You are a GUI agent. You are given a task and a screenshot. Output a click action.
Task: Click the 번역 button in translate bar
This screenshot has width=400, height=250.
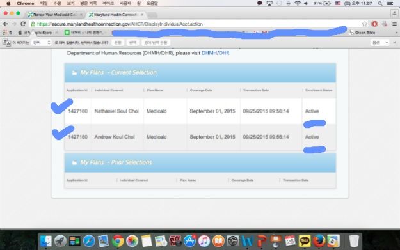[x=133, y=43]
